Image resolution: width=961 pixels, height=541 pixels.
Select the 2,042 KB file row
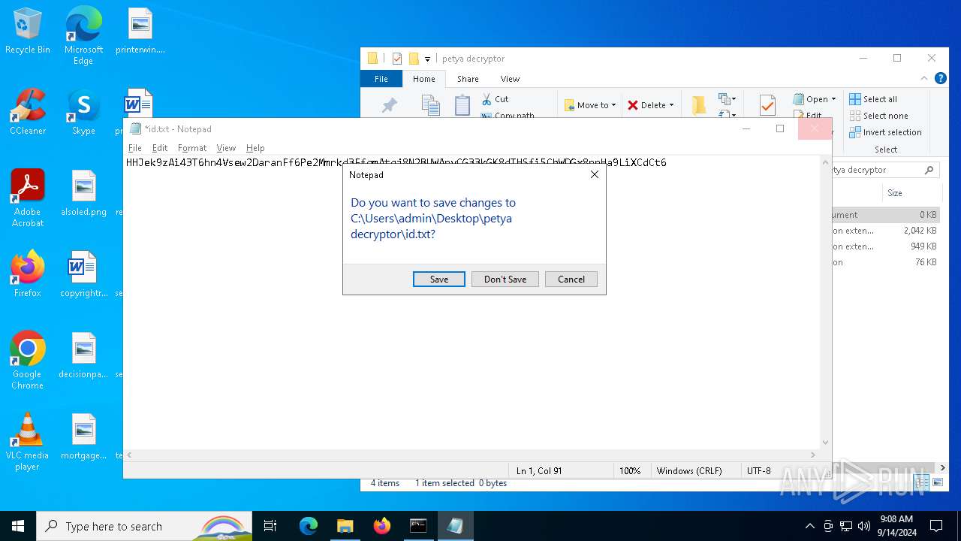click(885, 231)
